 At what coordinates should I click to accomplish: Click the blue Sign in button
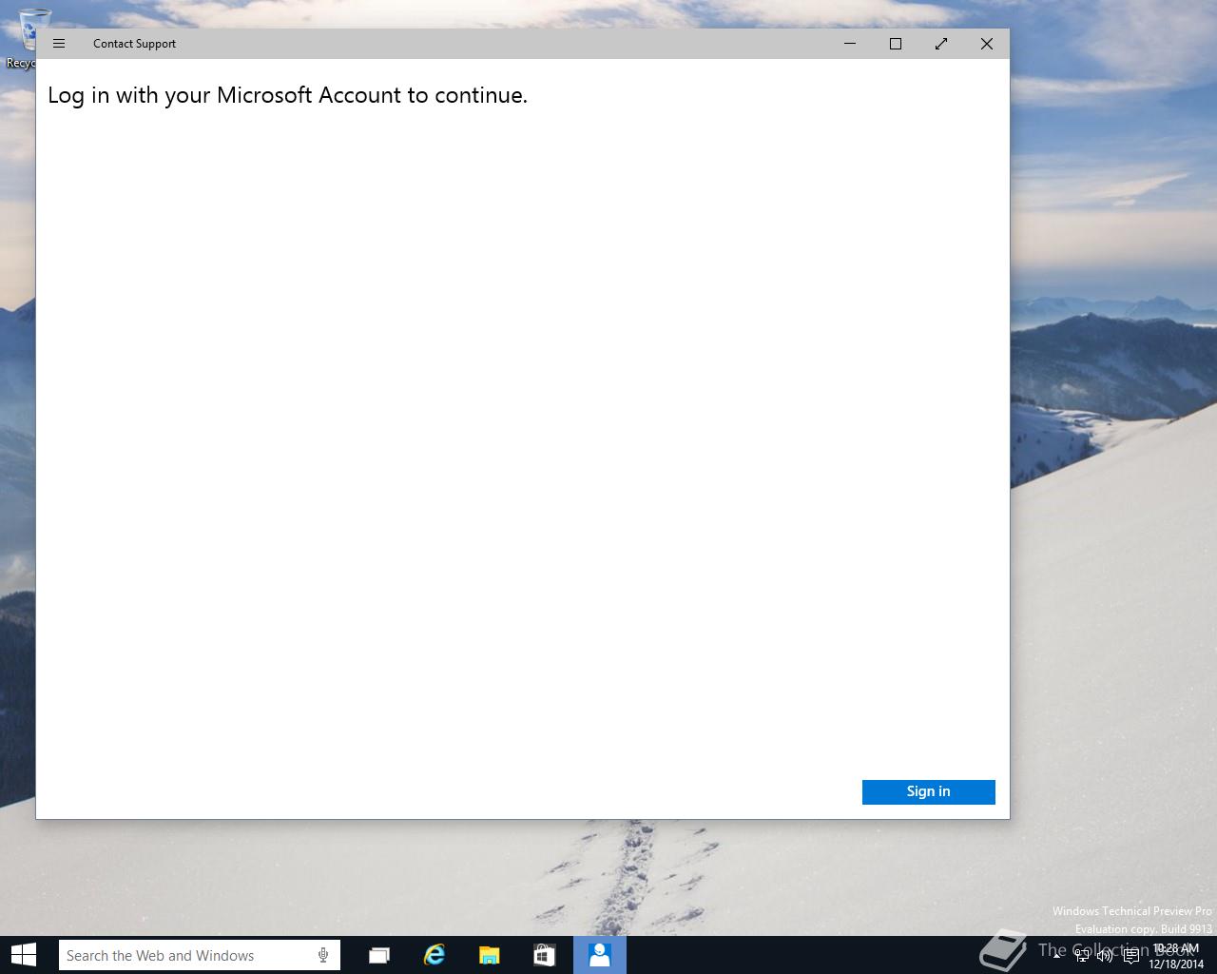928,791
